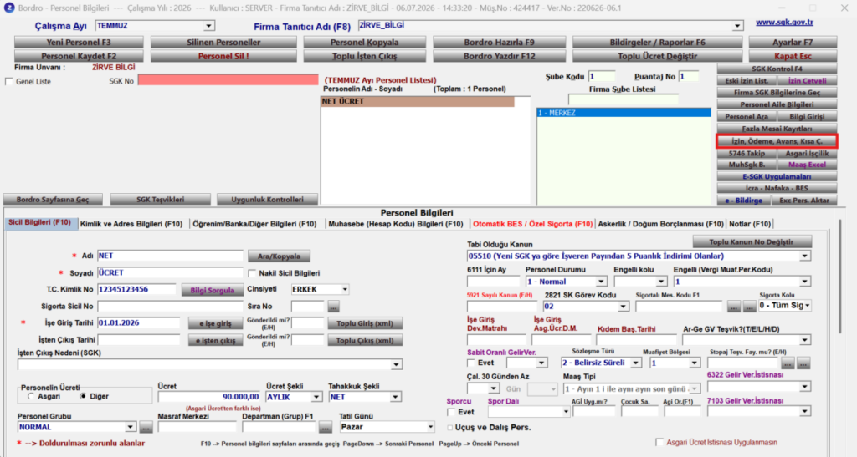Expand the Firma Tanıtıcı Adı dropdown

737,26
